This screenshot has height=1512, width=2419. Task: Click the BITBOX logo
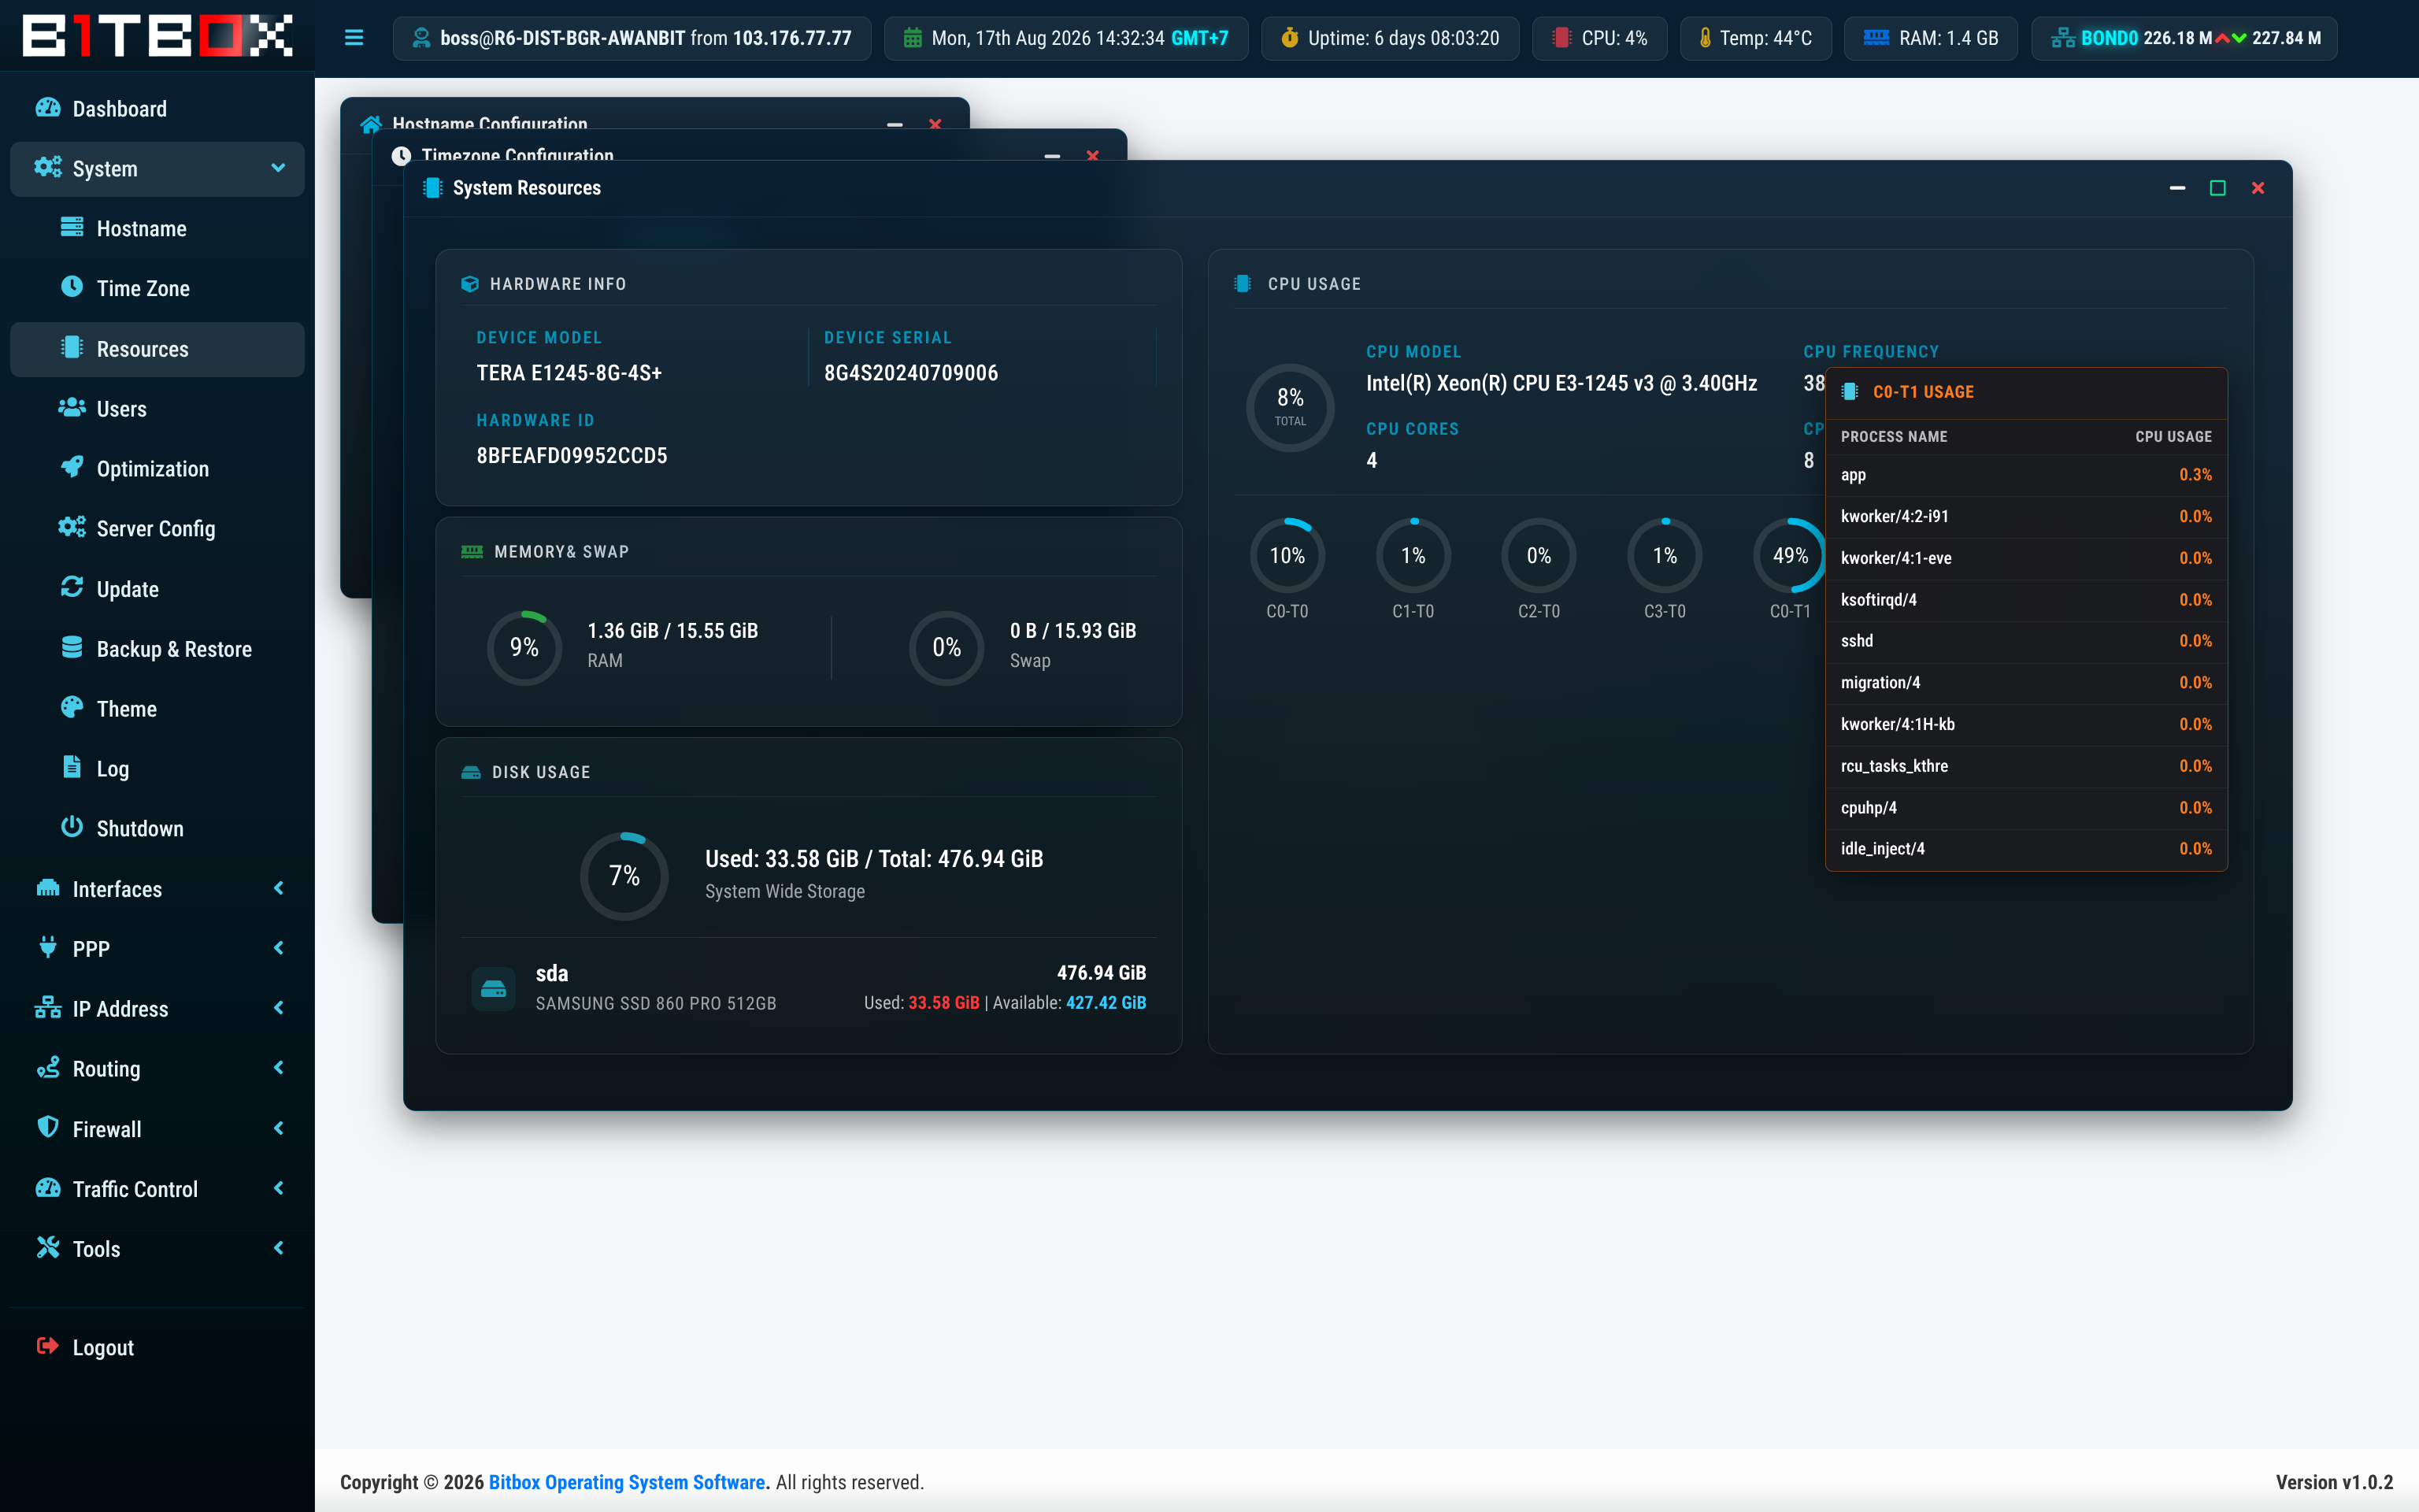point(158,36)
